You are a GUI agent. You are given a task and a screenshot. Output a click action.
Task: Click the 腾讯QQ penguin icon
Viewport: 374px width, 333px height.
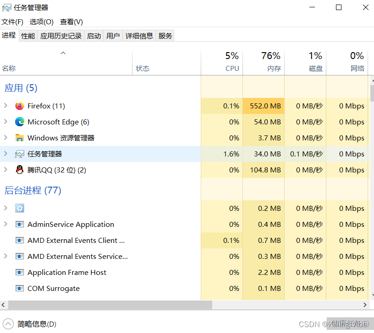[20, 170]
